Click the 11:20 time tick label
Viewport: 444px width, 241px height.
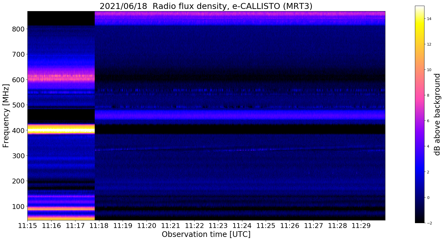[x=147, y=226]
